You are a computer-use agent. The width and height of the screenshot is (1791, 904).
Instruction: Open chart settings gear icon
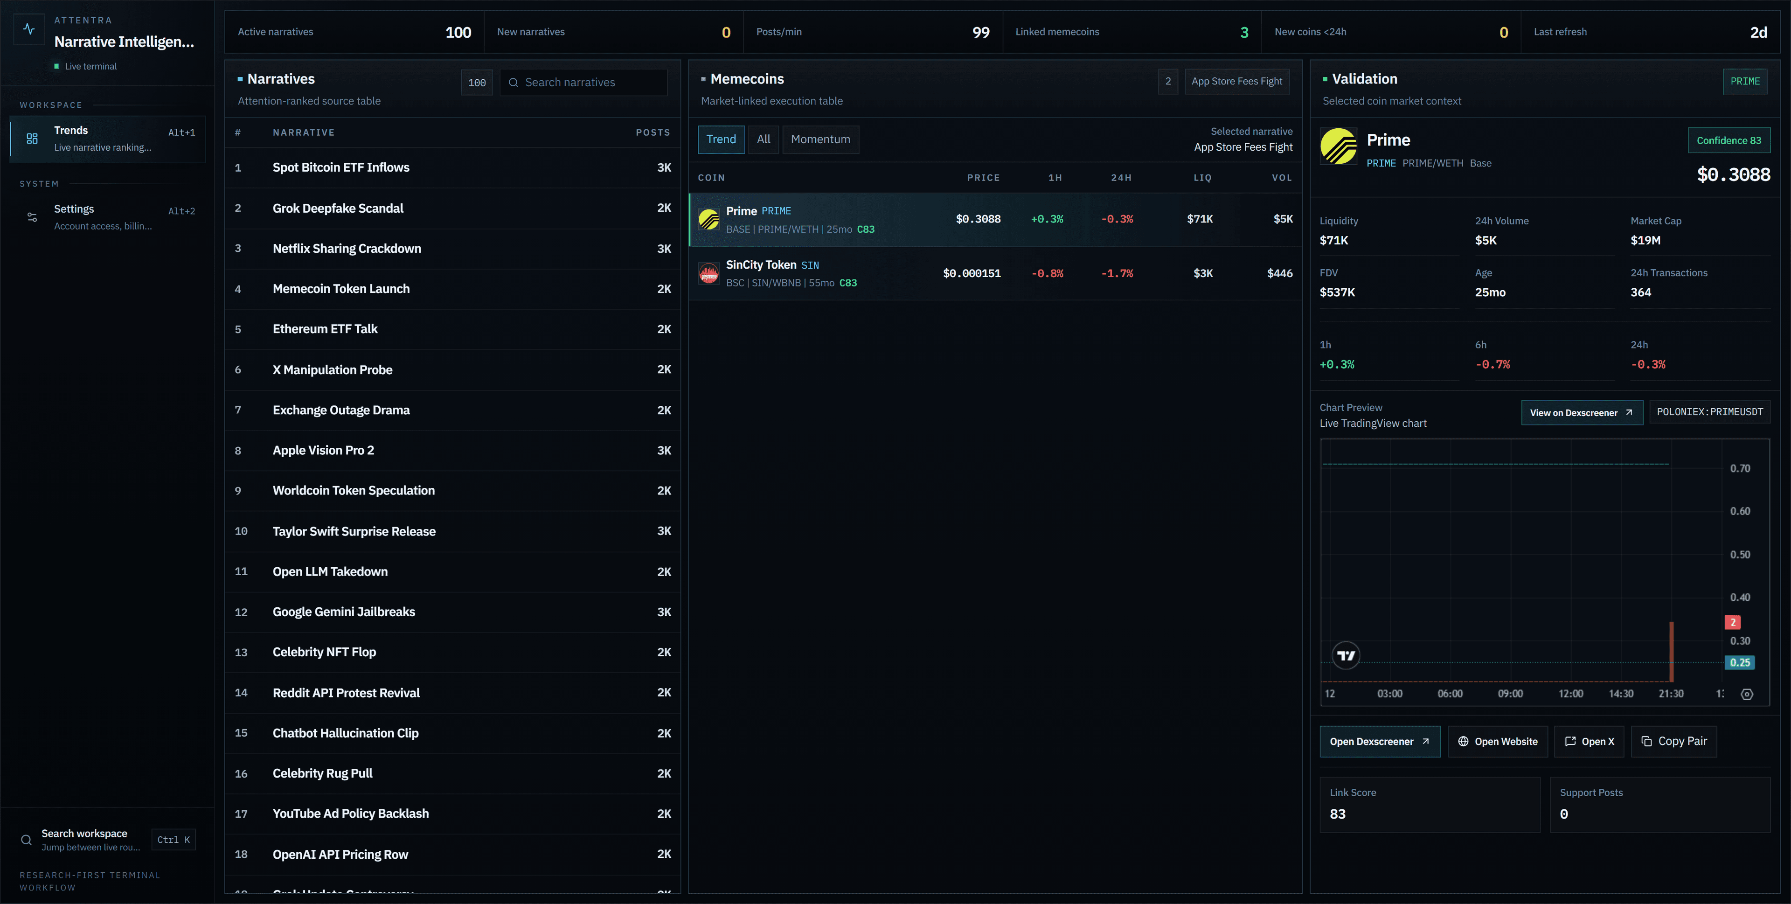(1747, 694)
